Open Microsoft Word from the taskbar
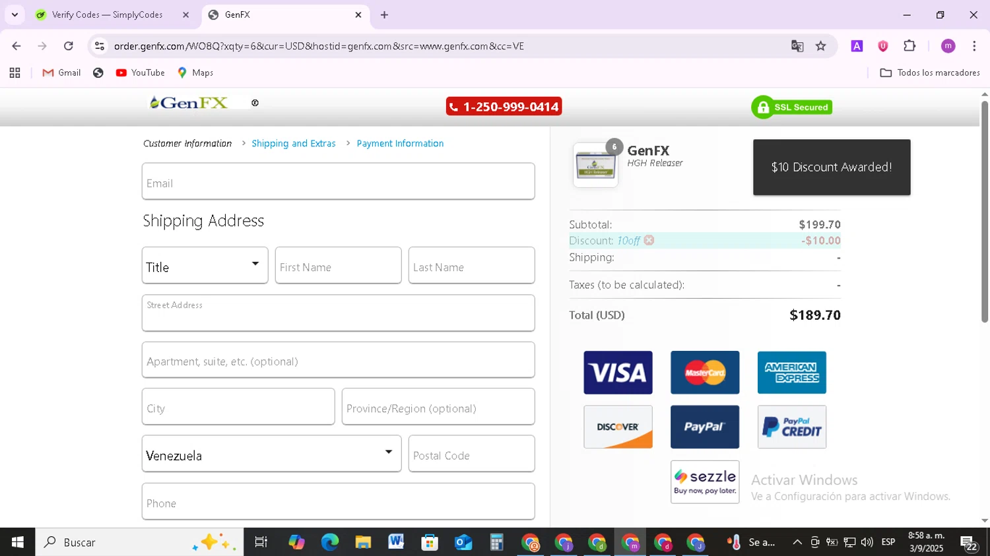The width and height of the screenshot is (990, 556). (396, 542)
